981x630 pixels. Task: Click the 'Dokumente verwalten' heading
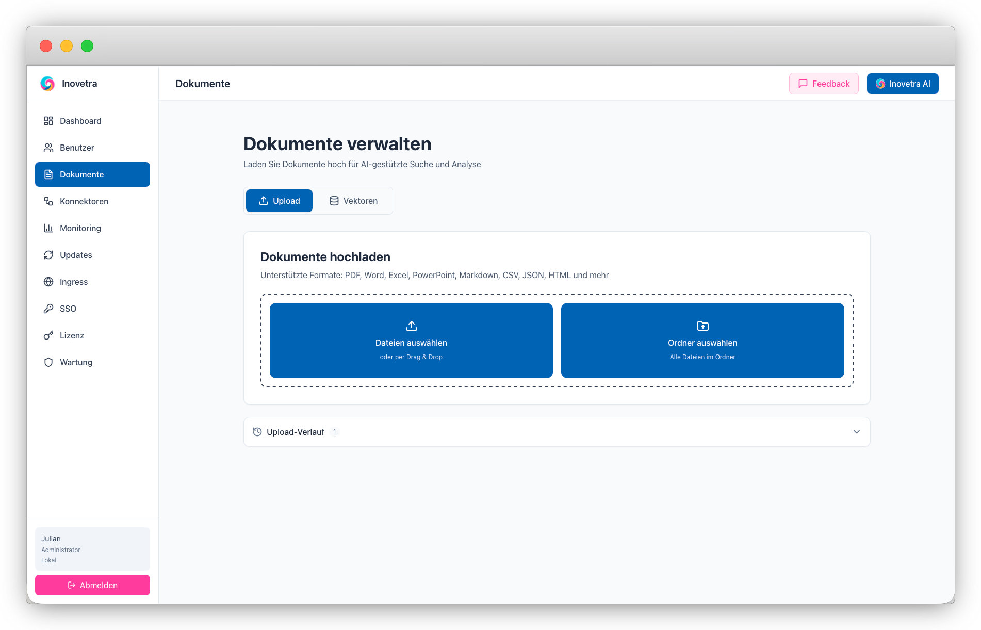(337, 144)
